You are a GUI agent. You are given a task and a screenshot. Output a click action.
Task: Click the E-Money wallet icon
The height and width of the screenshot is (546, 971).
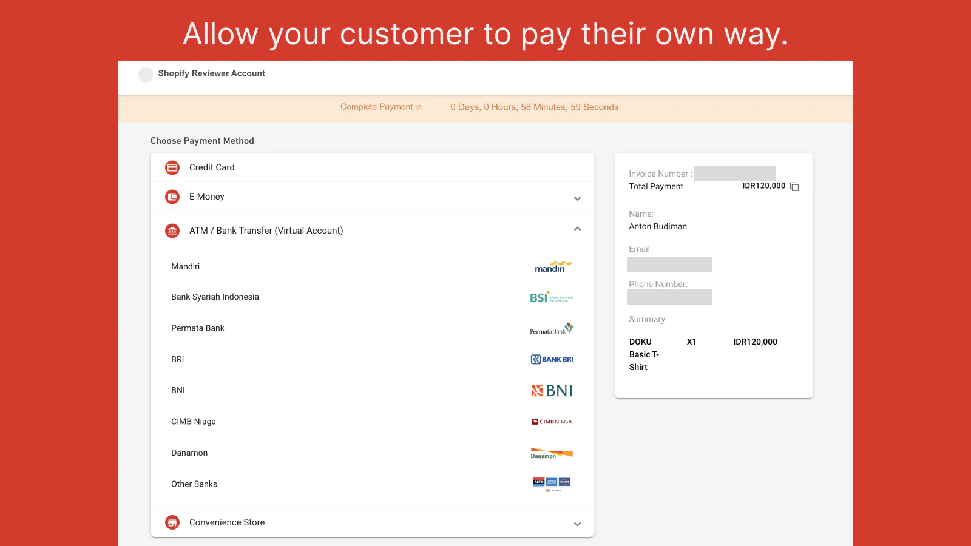point(172,197)
